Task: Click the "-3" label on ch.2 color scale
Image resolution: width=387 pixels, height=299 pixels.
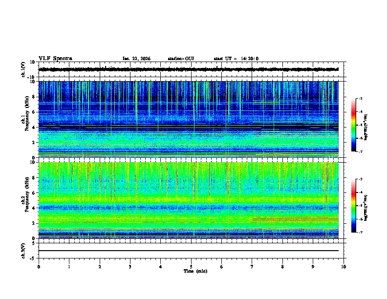Action: [x=361, y=179]
